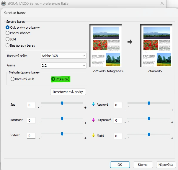
Task: Open help with Nápověda button
Action: coord(166,164)
